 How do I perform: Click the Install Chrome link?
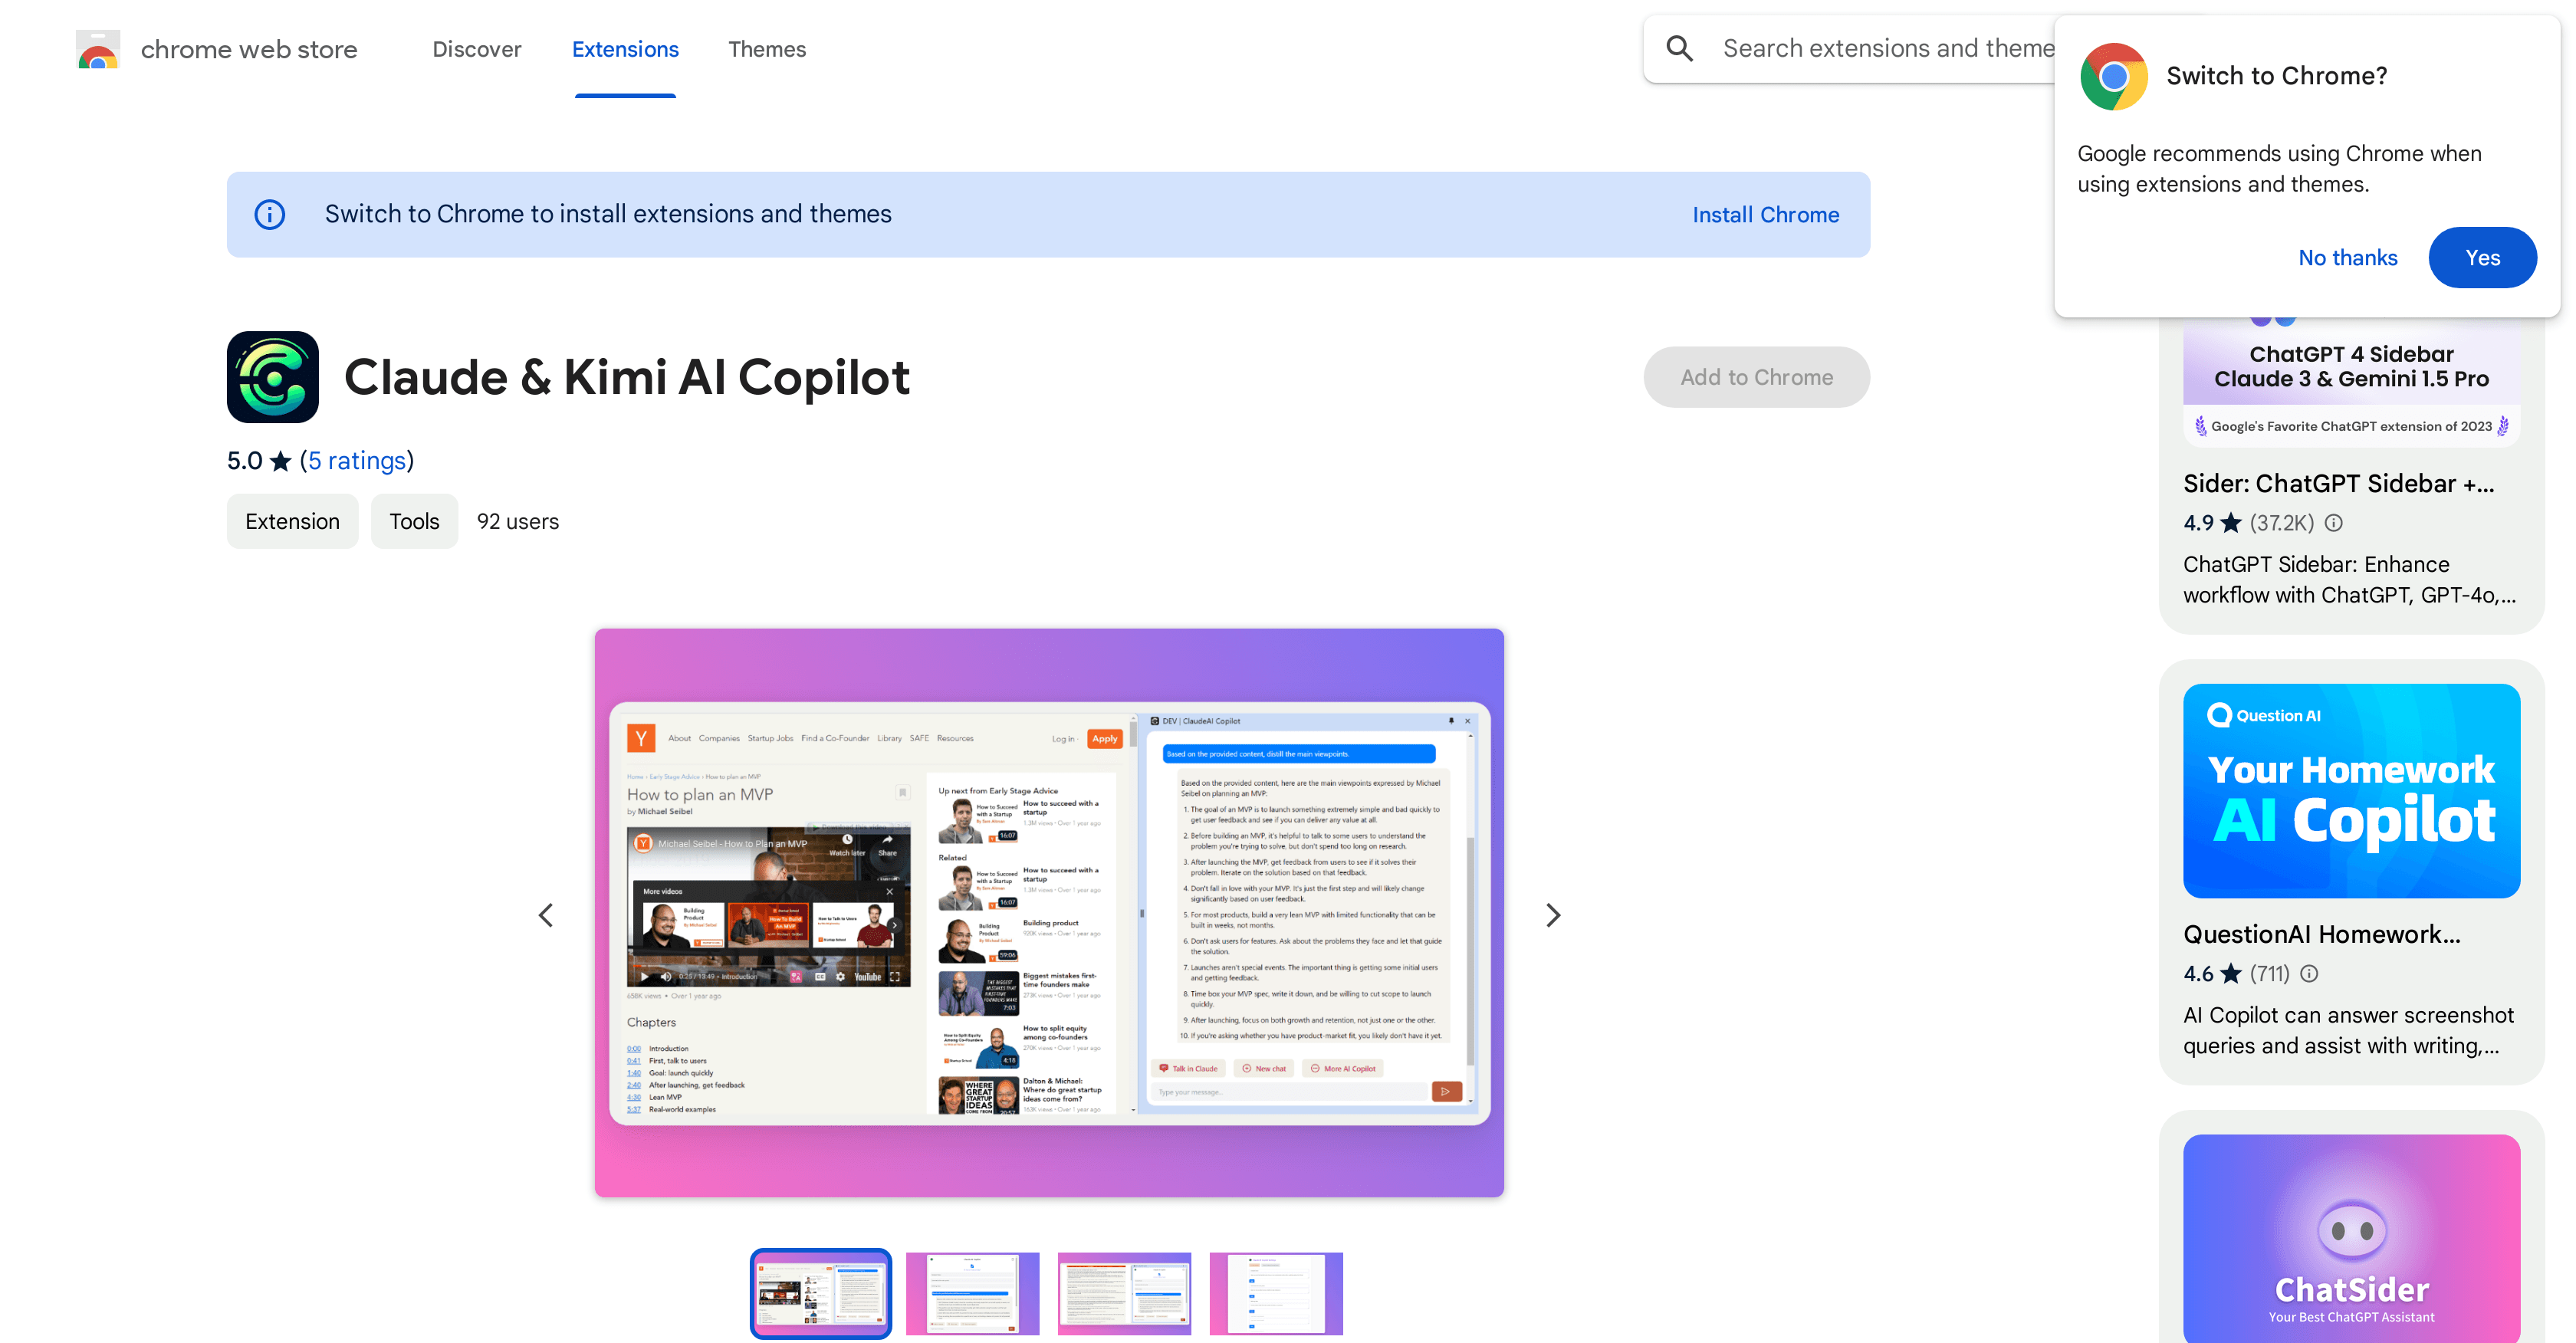click(1765, 215)
